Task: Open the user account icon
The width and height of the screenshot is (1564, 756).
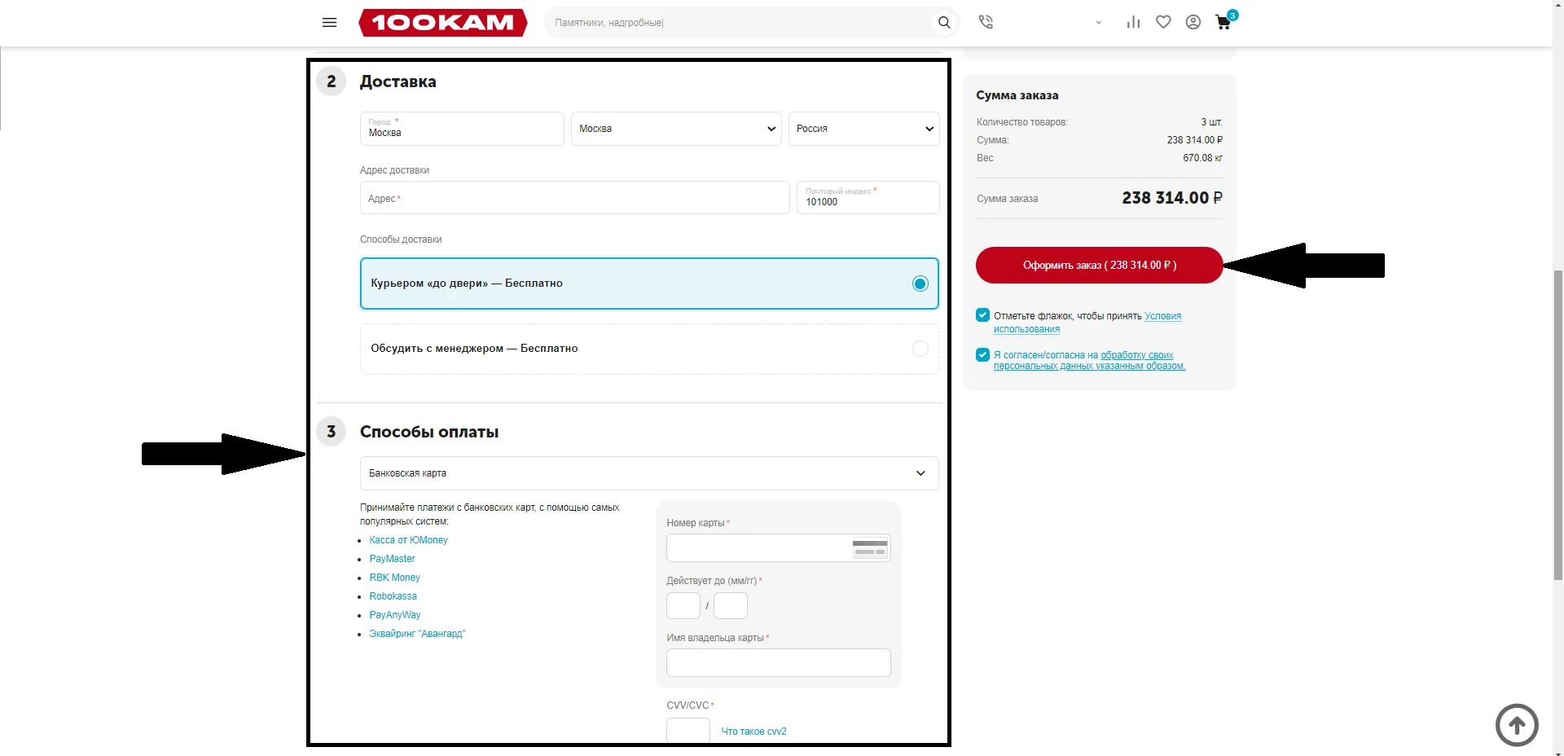Action: 1193,23
